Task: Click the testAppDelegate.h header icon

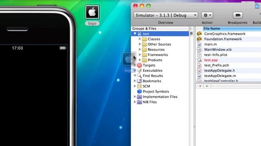Action: click(x=199, y=71)
